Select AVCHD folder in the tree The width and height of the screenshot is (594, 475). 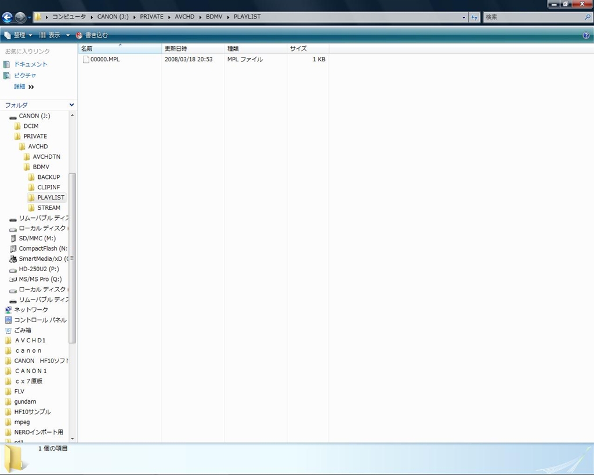38,147
